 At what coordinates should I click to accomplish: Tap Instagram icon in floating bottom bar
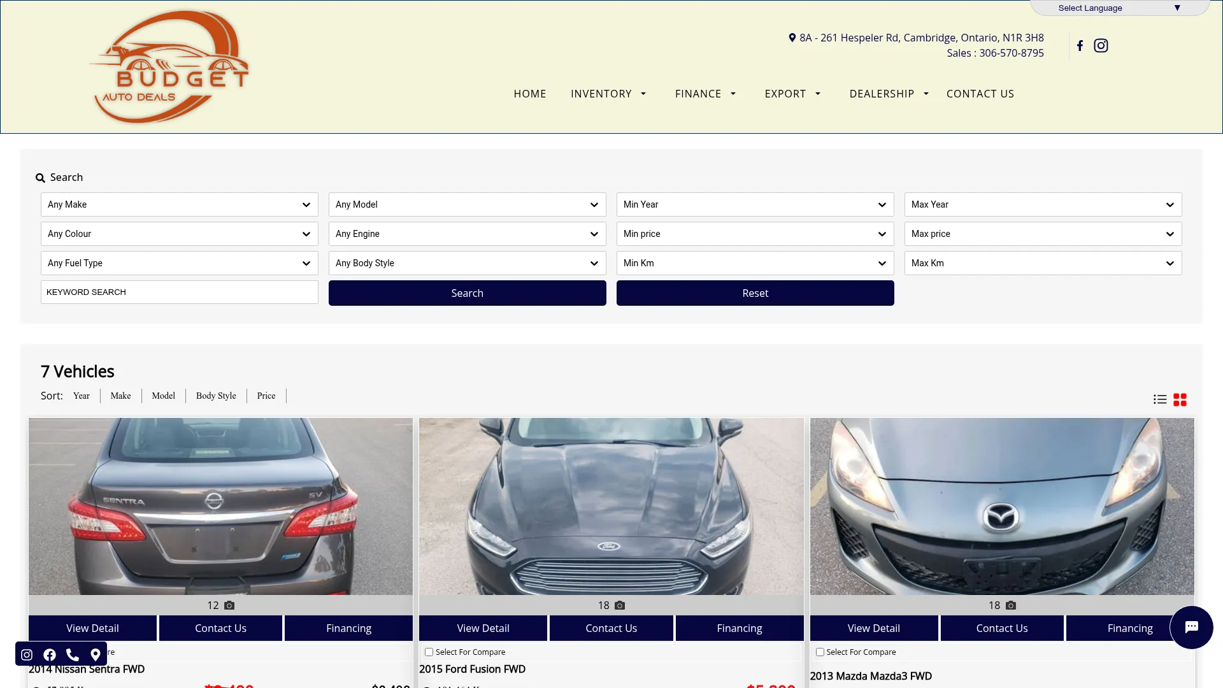coord(27,654)
